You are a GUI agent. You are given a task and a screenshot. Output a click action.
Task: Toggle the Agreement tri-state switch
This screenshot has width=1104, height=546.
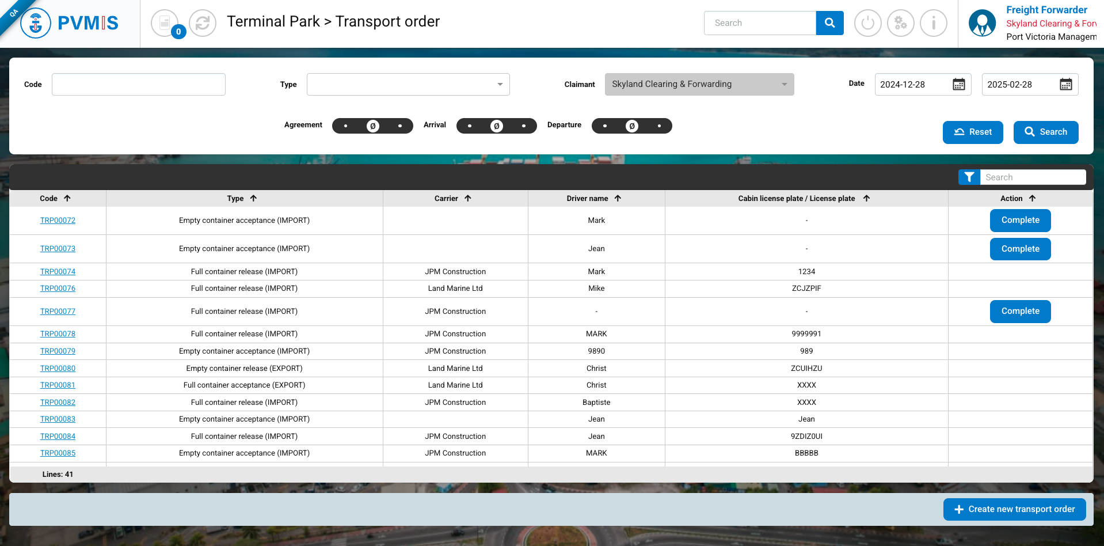[x=372, y=126]
